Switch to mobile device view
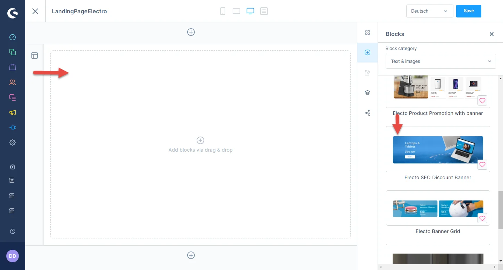This screenshot has width=503, height=270. pos(223,11)
